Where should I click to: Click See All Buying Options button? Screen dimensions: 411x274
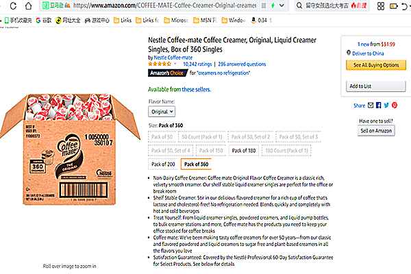click(x=375, y=65)
